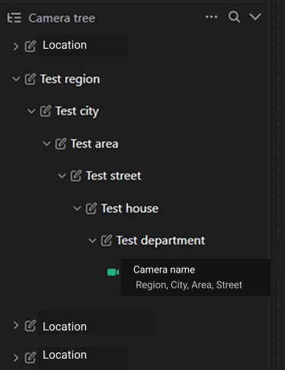The height and width of the screenshot is (370, 285).
Task: Collapse the Test house node
Action: (x=77, y=209)
